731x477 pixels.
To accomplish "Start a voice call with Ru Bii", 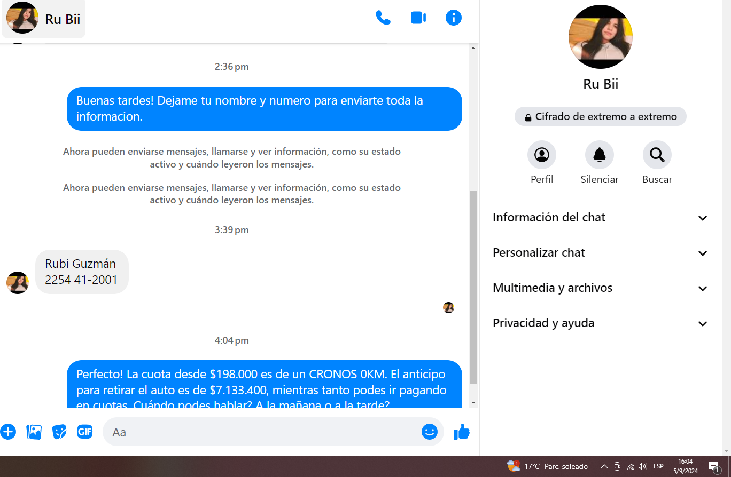I will 383,18.
